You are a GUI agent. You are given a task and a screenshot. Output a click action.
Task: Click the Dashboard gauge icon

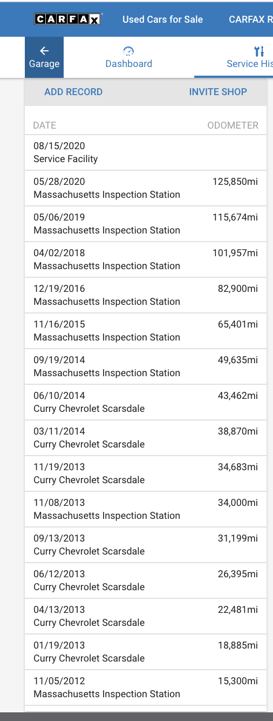(128, 51)
